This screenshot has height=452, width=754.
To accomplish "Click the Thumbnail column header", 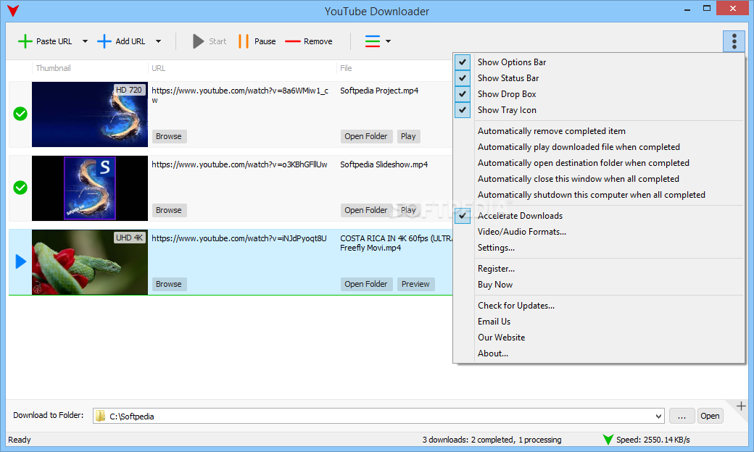I will click(x=54, y=68).
